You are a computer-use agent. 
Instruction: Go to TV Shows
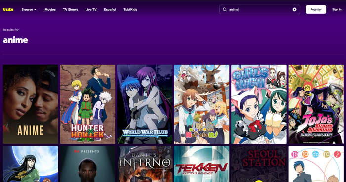(x=71, y=9)
